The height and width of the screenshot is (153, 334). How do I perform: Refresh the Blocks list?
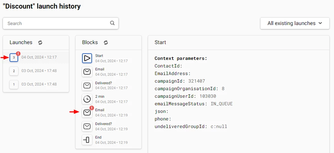coord(106,42)
